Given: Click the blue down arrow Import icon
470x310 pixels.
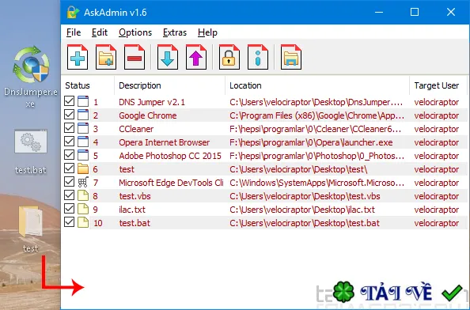Looking at the screenshot, I should 168,57.
